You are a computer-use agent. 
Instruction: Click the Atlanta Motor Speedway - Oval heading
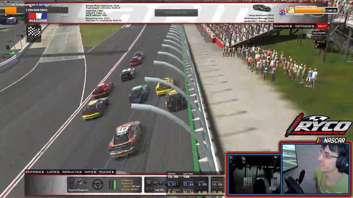pos(103,5)
